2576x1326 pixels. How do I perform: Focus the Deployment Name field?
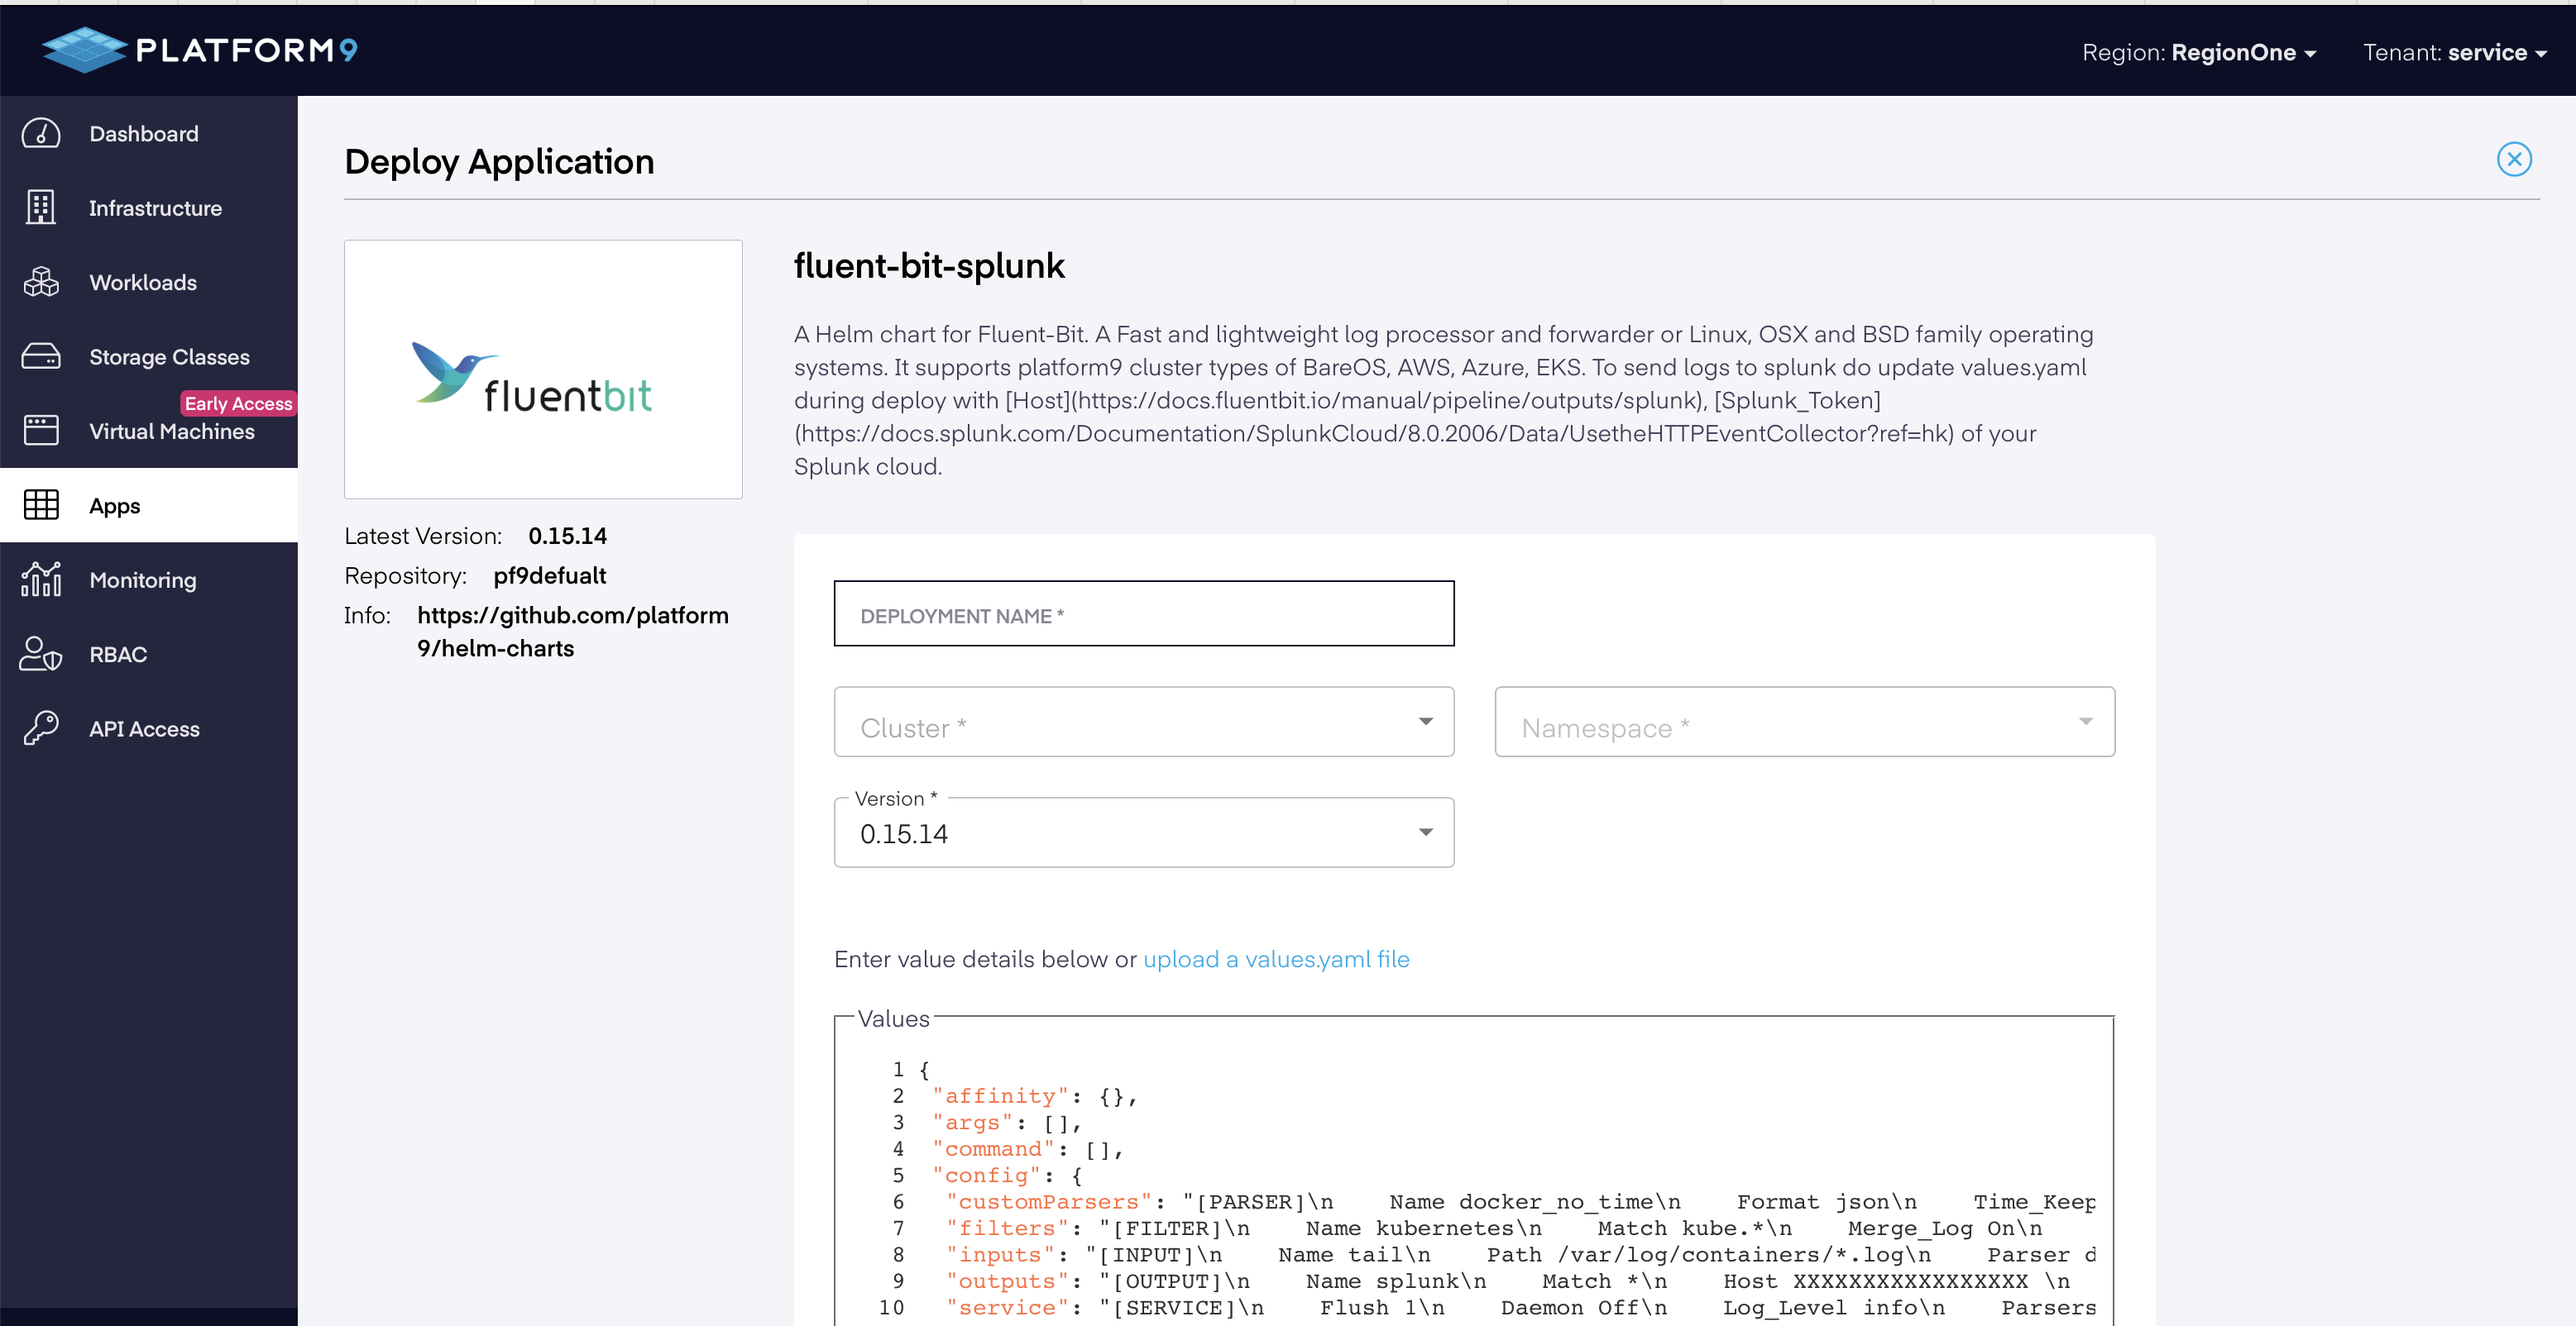1143,614
